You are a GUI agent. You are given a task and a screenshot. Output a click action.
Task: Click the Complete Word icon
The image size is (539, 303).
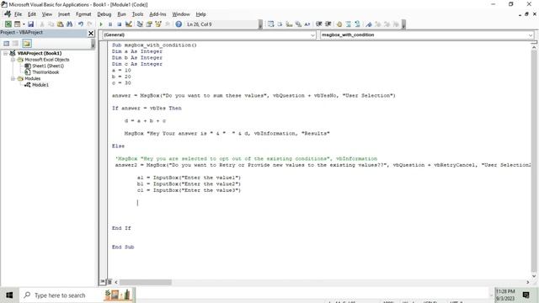point(307,24)
